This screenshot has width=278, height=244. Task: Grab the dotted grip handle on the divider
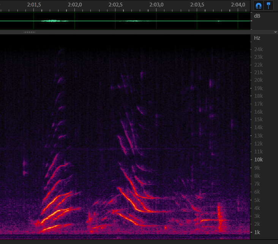29,32
